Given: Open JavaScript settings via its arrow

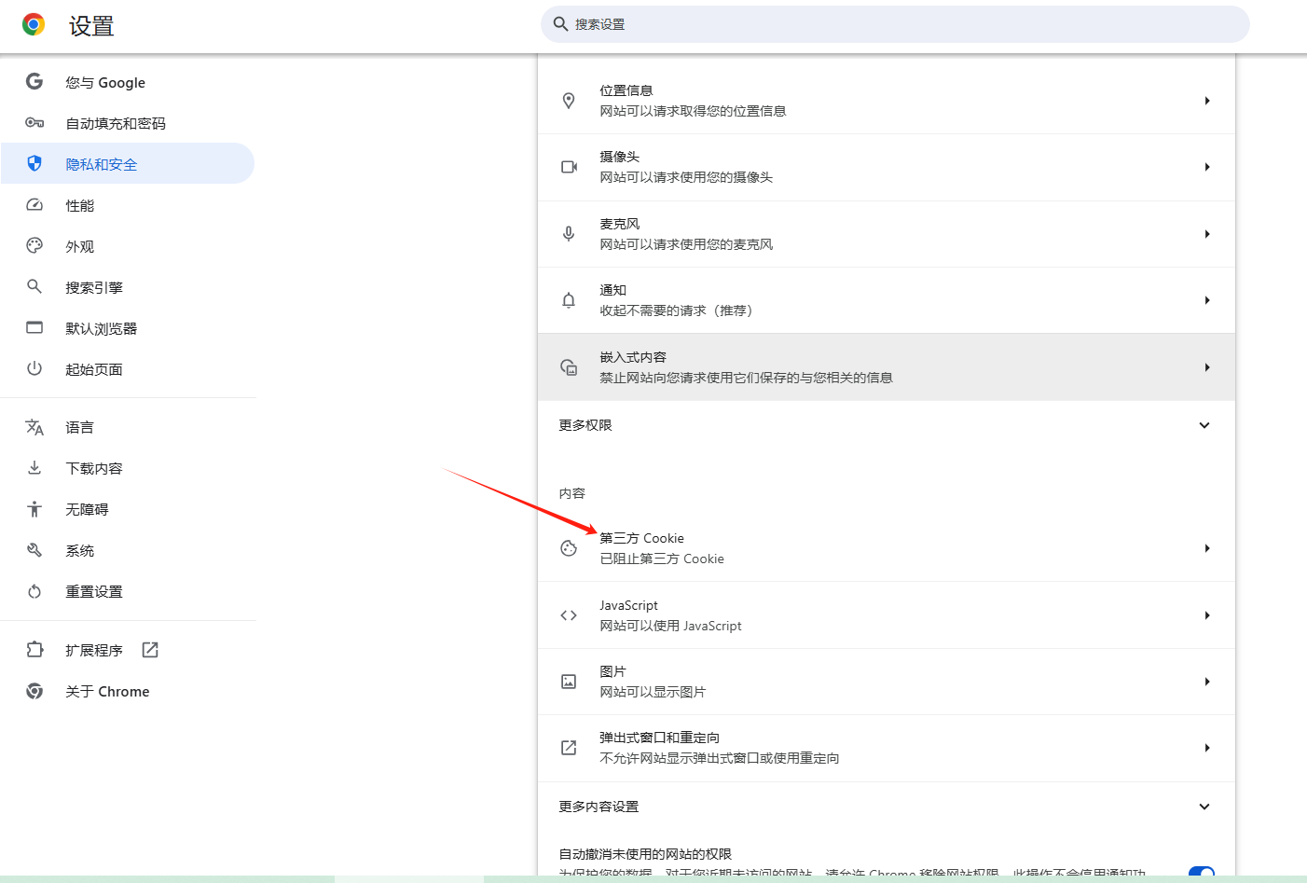Looking at the screenshot, I should [1207, 615].
